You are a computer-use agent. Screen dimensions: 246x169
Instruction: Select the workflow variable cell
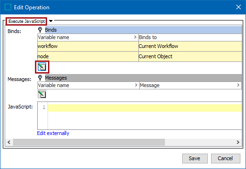tap(88, 46)
